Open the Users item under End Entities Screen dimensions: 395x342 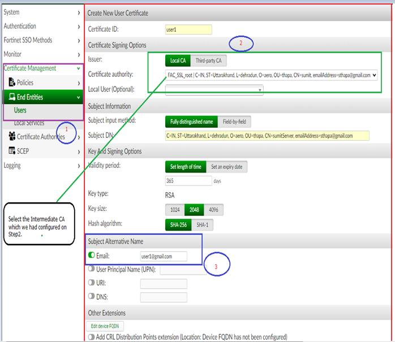click(x=20, y=110)
